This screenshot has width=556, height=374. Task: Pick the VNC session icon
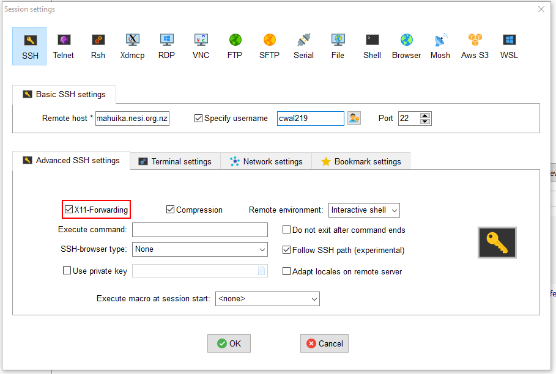[201, 46]
